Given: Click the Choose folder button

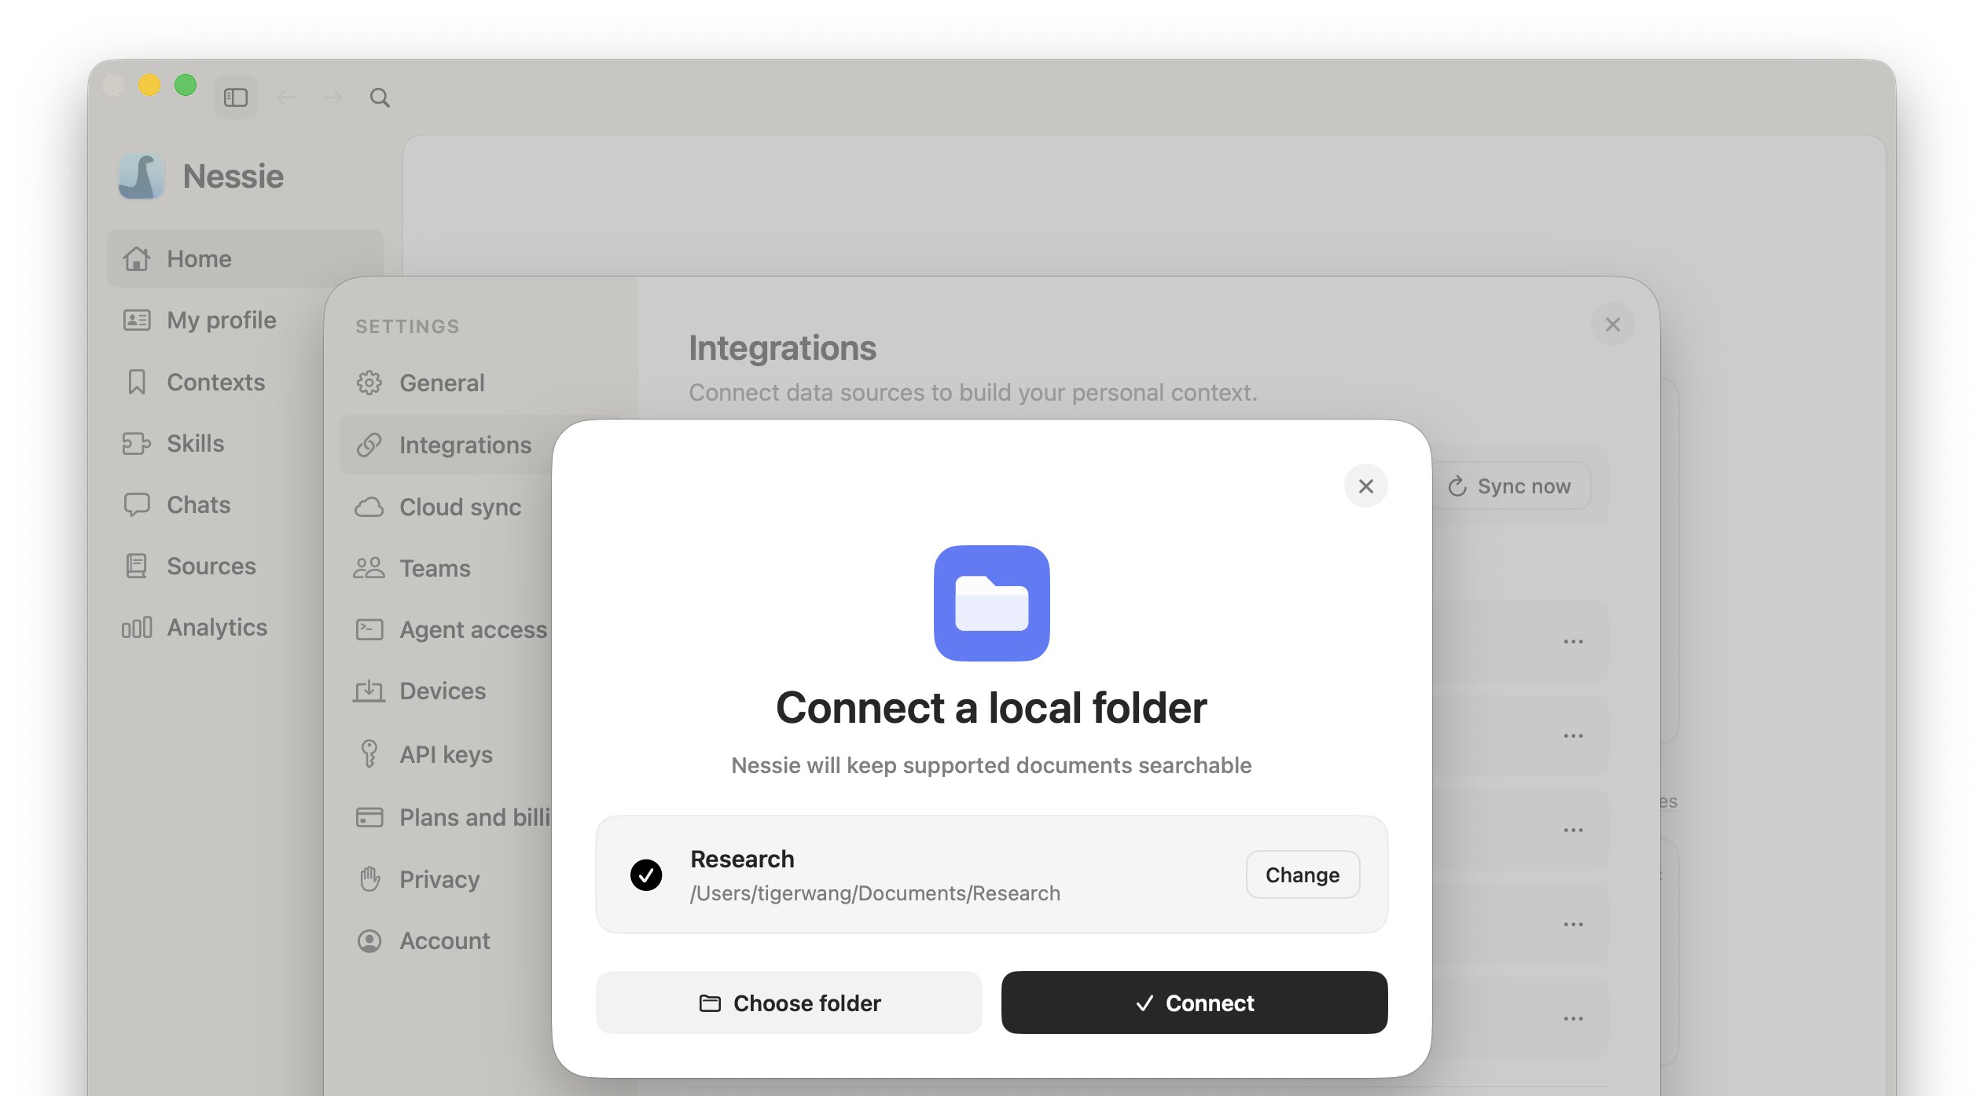Looking at the screenshot, I should pyautogui.click(x=789, y=1003).
